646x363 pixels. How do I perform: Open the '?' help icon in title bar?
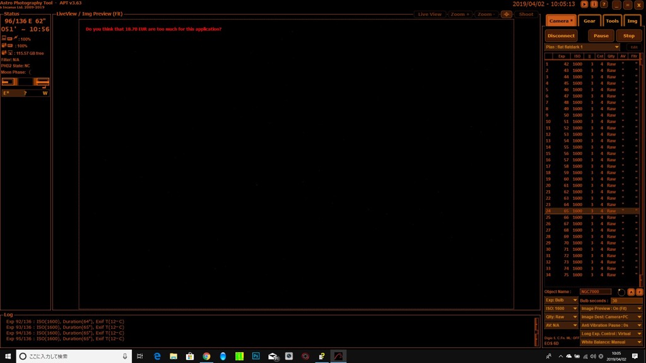pyautogui.click(x=604, y=4)
